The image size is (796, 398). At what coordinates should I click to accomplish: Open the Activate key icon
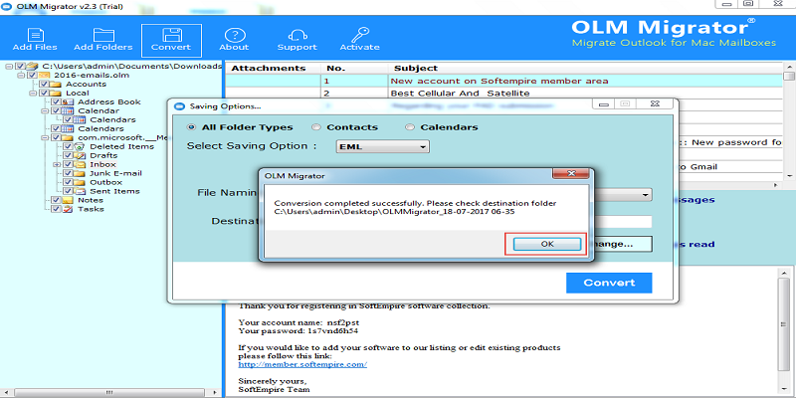pyautogui.click(x=359, y=35)
